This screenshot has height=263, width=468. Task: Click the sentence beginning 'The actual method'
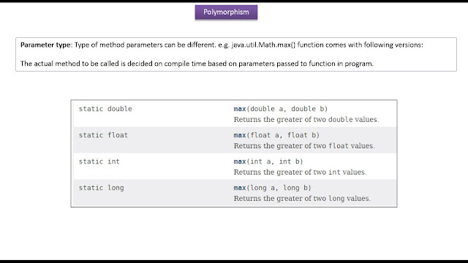[197, 64]
